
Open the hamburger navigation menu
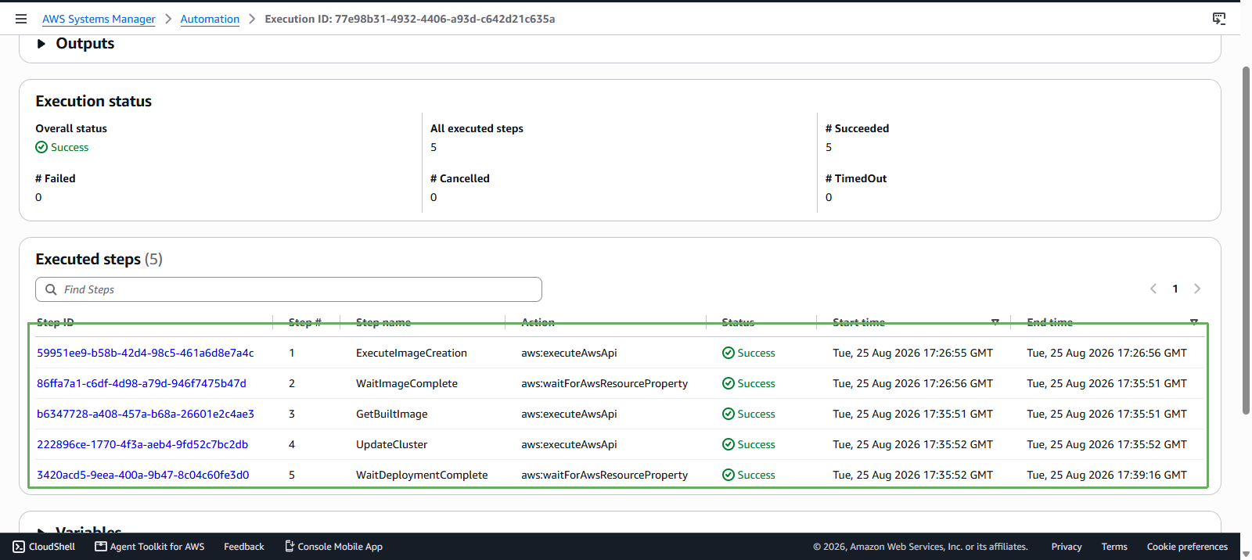click(x=21, y=19)
